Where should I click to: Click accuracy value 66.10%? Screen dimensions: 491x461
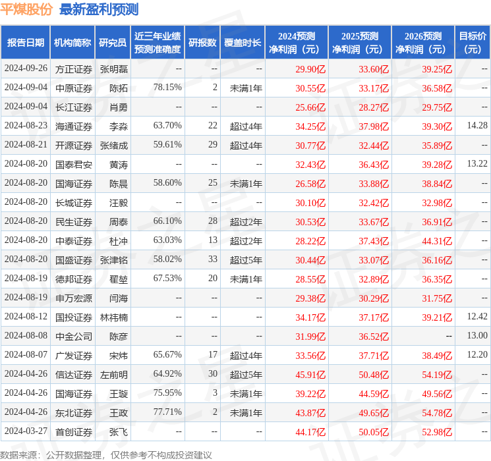(167, 221)
